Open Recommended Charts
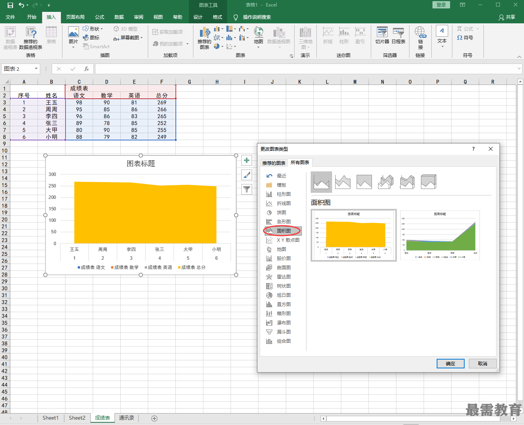The image size is (524, 425). pyautogui.click(x=205, y=38)
